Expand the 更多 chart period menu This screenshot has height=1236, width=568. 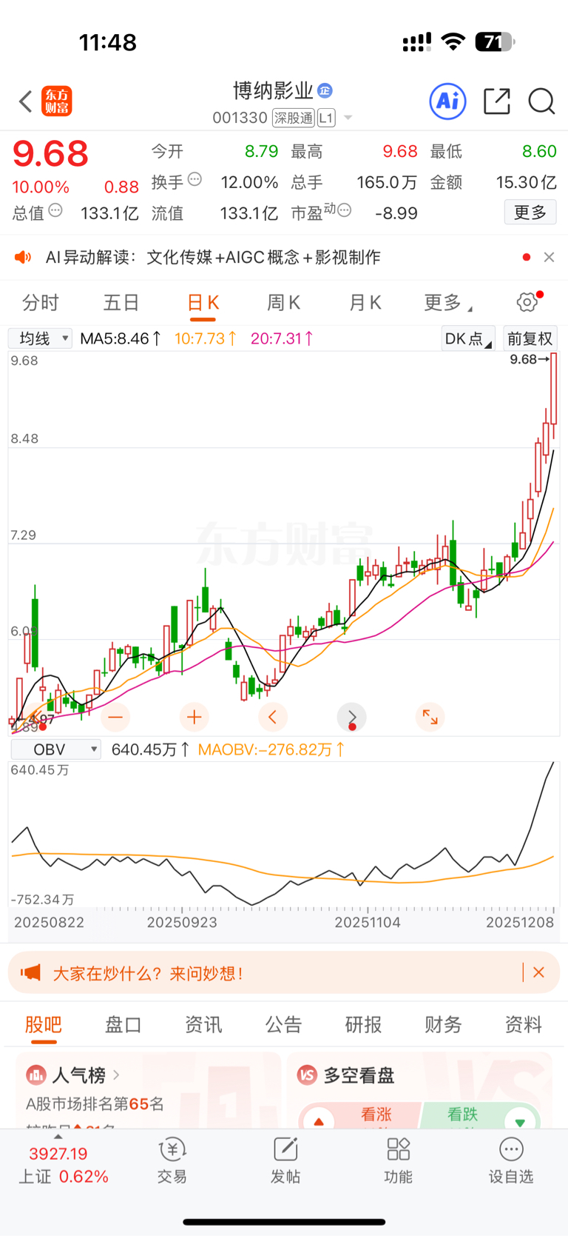point(448,302)
